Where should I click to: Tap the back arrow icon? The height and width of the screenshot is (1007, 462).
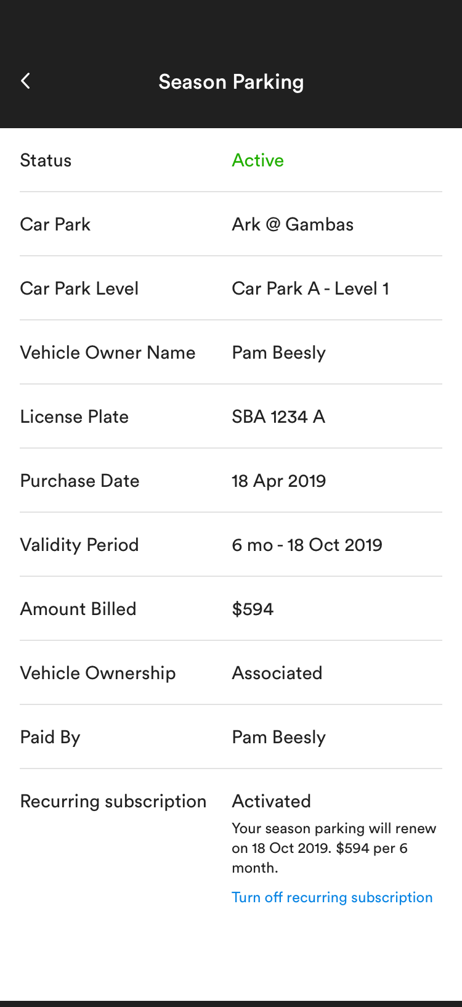click(x=26, y=81)
